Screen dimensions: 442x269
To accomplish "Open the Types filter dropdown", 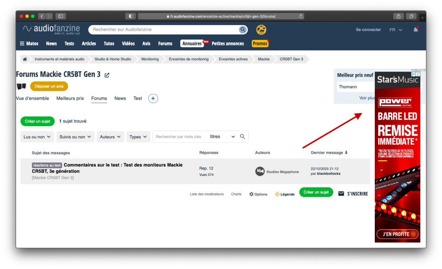I will [138, 136].
